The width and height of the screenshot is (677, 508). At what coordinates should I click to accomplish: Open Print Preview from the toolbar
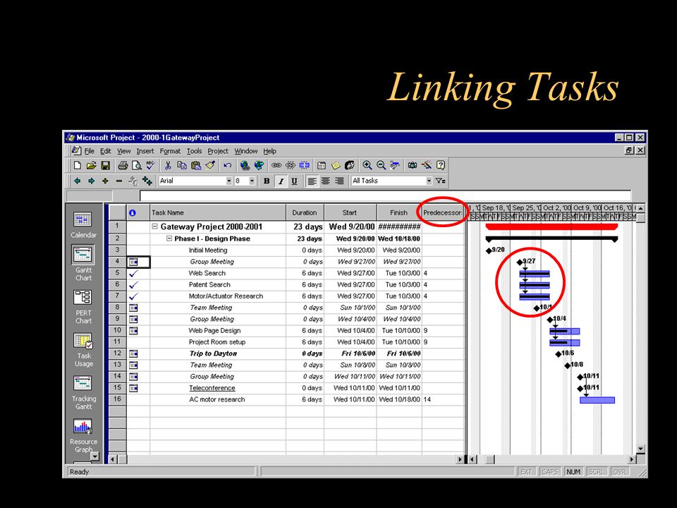click(x=136, y=165)
